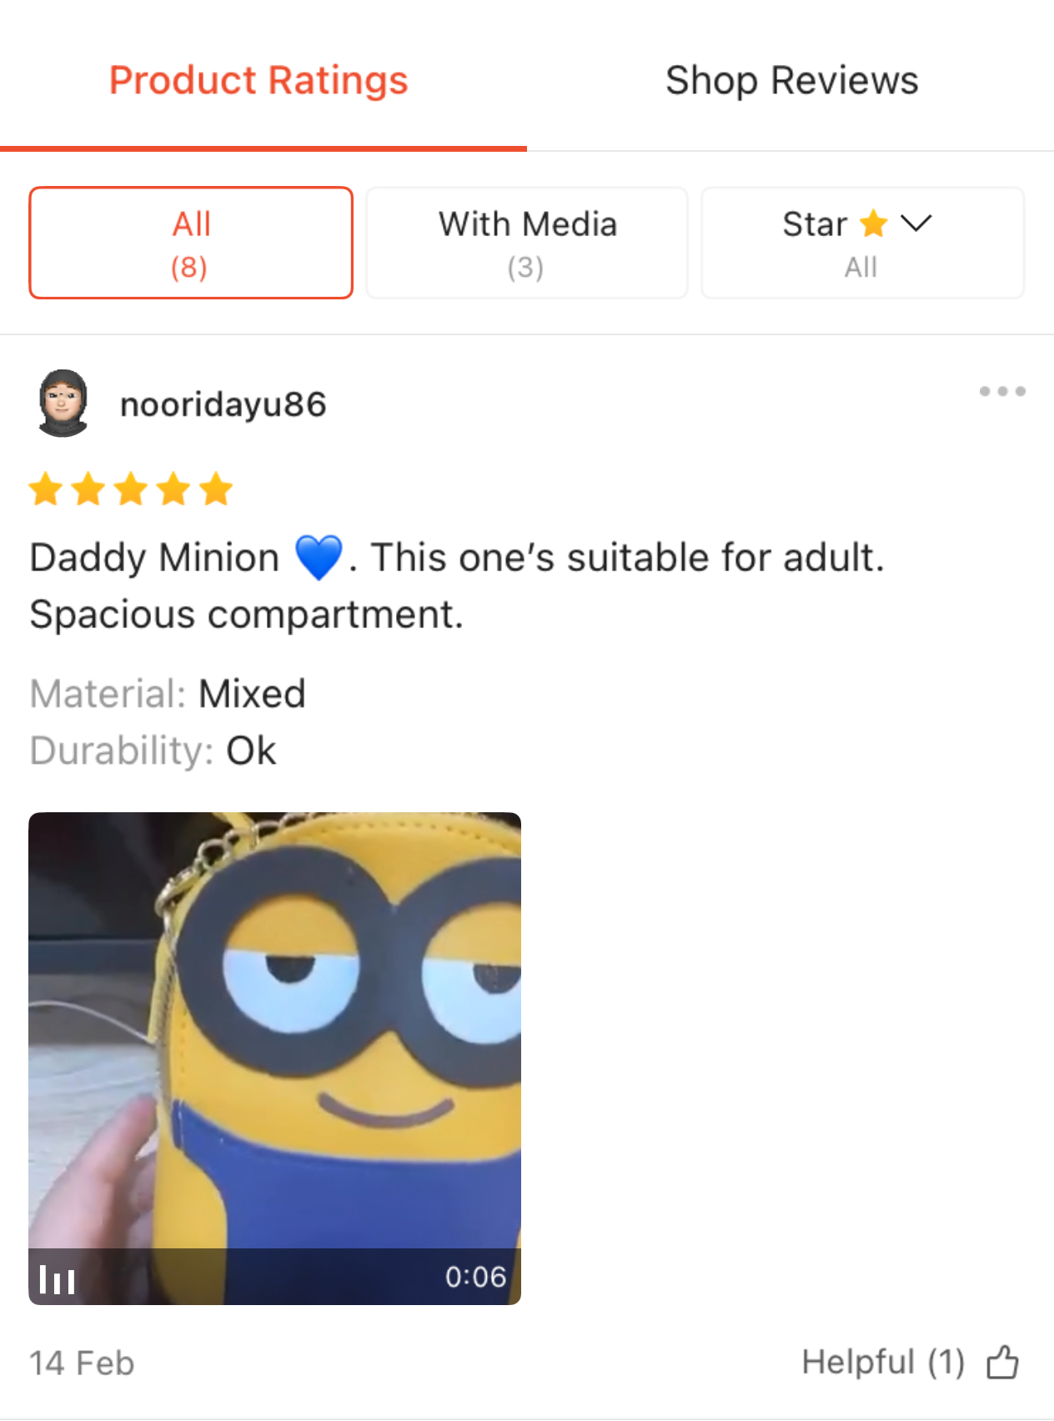Viewport: 1054px width, 1421px height.
Task: Switch to the Shop Reviews tab
Action: 791,81
